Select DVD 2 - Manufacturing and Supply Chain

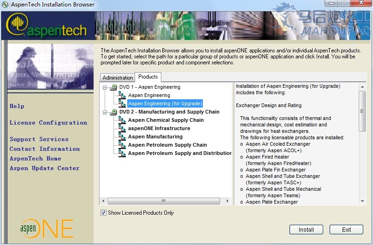169,112
